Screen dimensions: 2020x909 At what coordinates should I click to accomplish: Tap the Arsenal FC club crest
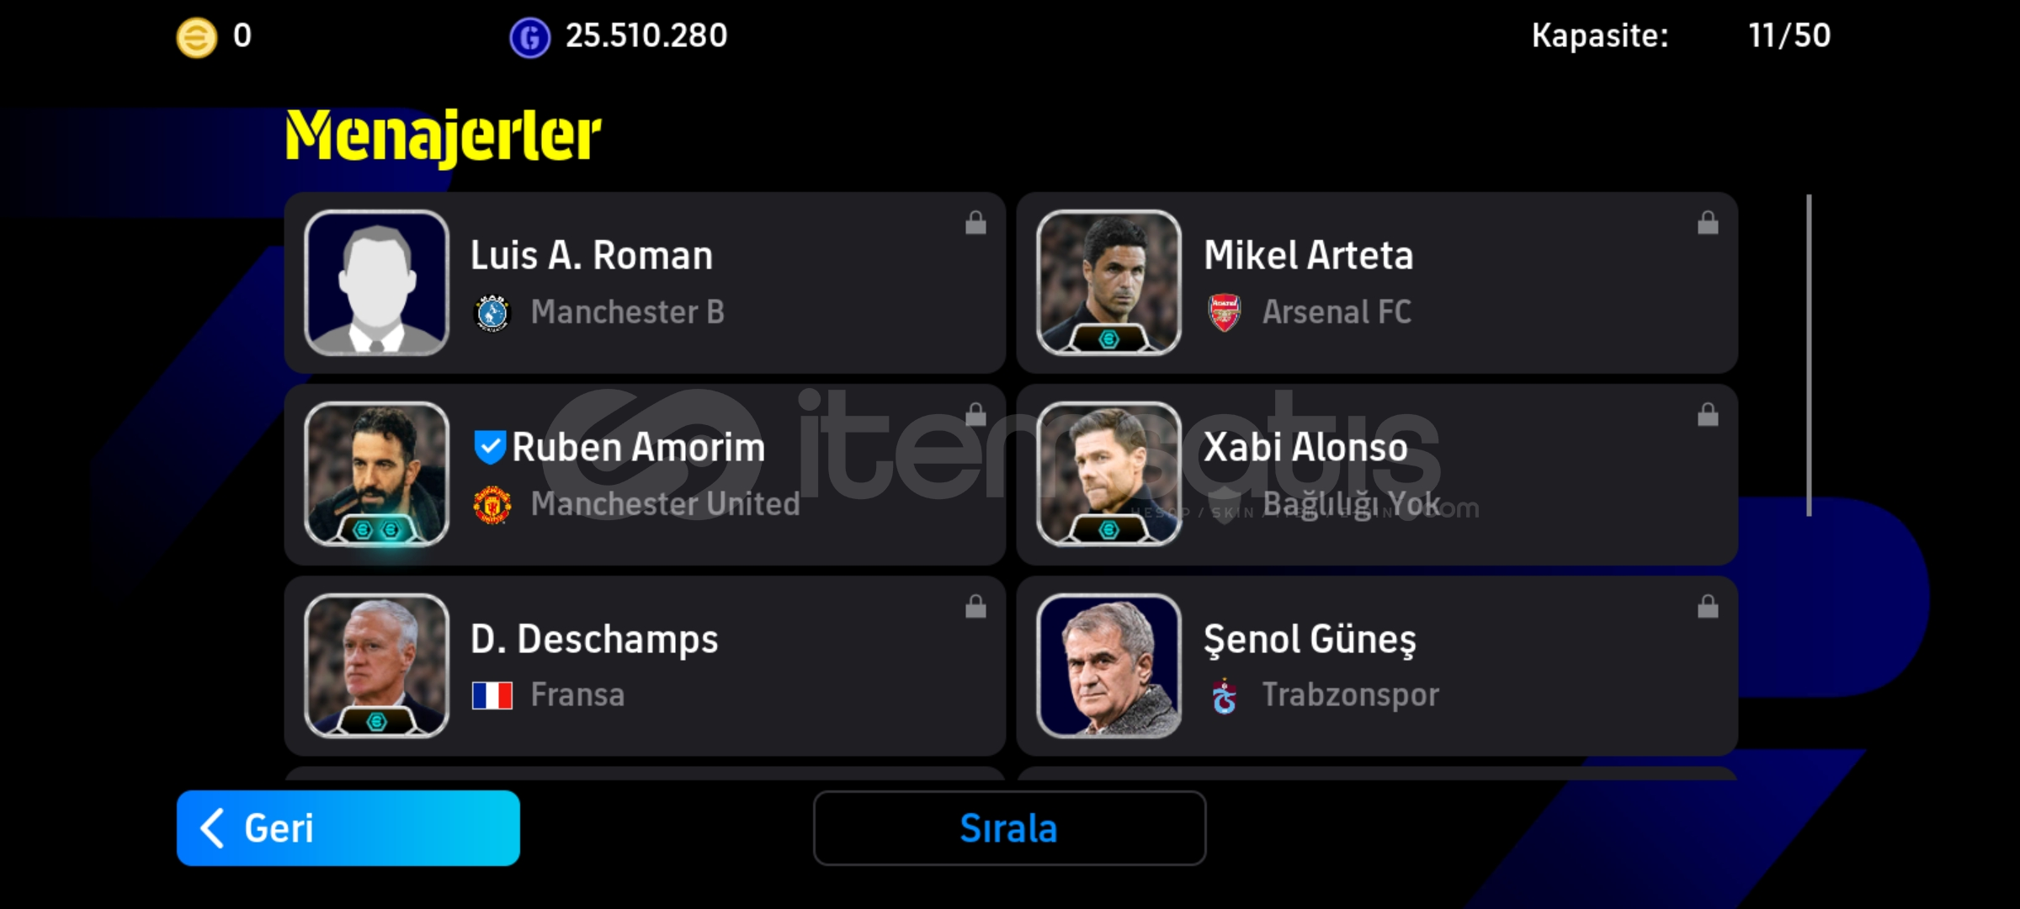pos(1225,312)
